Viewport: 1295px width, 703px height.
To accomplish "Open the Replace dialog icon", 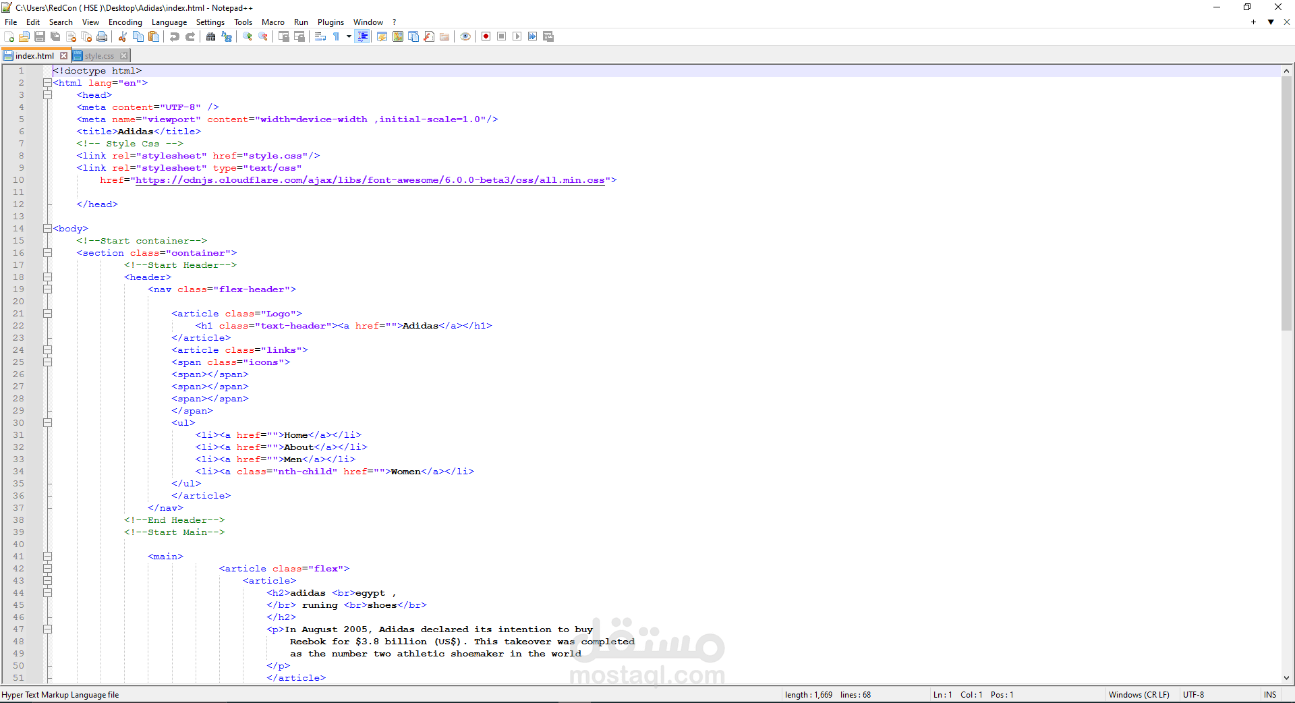I will pos(227,36).
